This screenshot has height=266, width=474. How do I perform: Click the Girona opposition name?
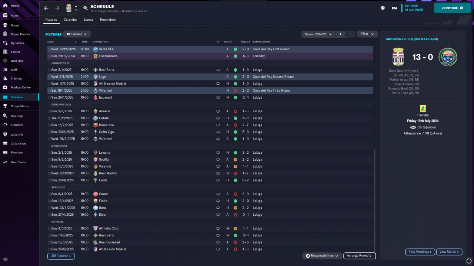coord(104,194)
